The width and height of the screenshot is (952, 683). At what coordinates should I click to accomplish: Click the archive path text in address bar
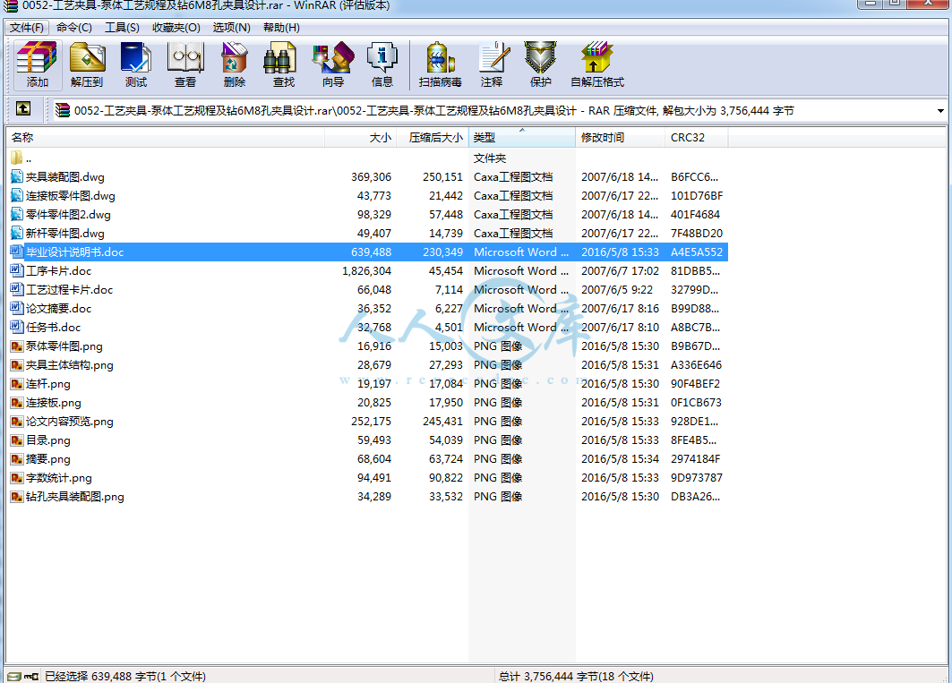coord(433,110)
